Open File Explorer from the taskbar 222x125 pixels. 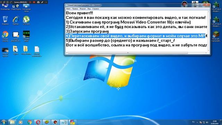[12, 122]
